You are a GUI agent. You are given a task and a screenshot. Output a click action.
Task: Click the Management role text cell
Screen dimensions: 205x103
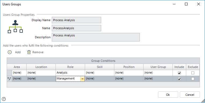[x=68, y=79]
